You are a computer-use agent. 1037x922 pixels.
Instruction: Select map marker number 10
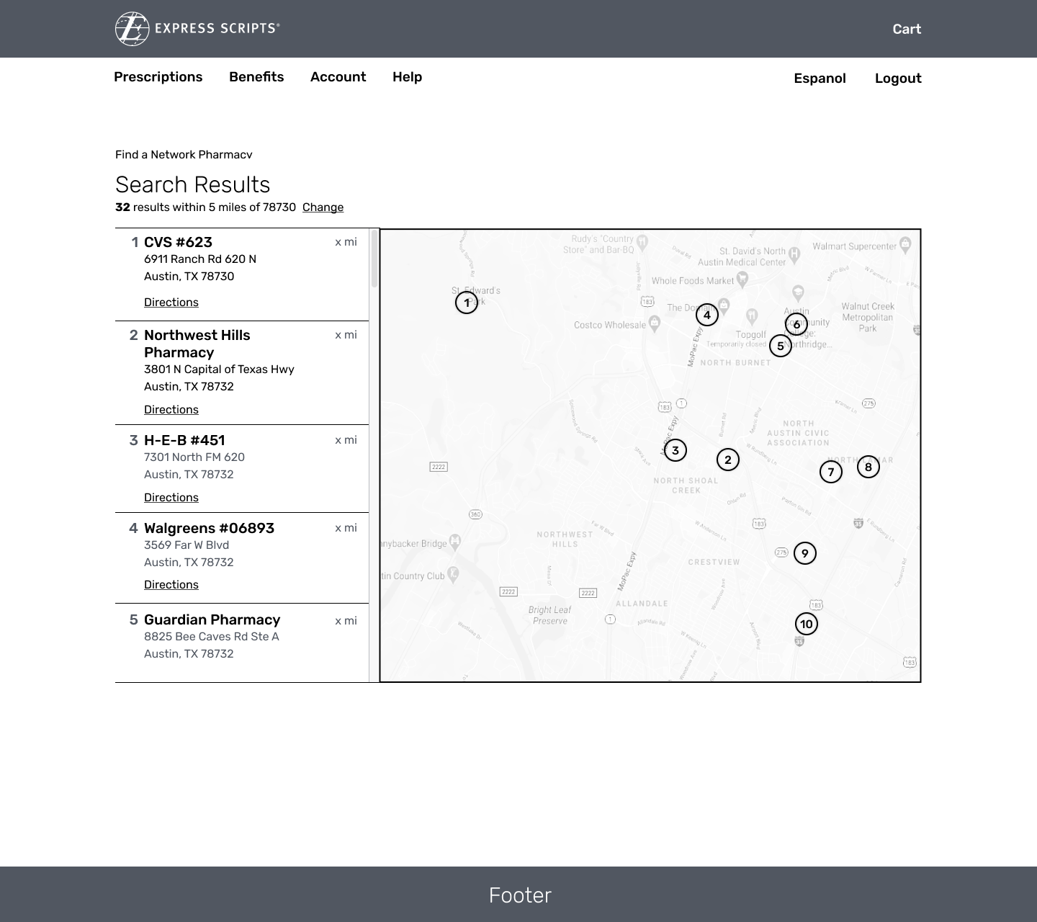807,624
